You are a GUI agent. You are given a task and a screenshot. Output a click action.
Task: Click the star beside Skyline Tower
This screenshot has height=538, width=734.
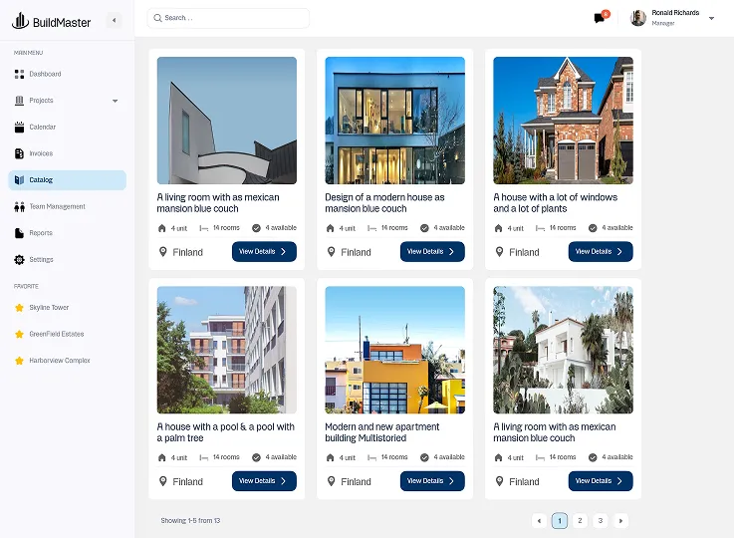coord(19,308)
